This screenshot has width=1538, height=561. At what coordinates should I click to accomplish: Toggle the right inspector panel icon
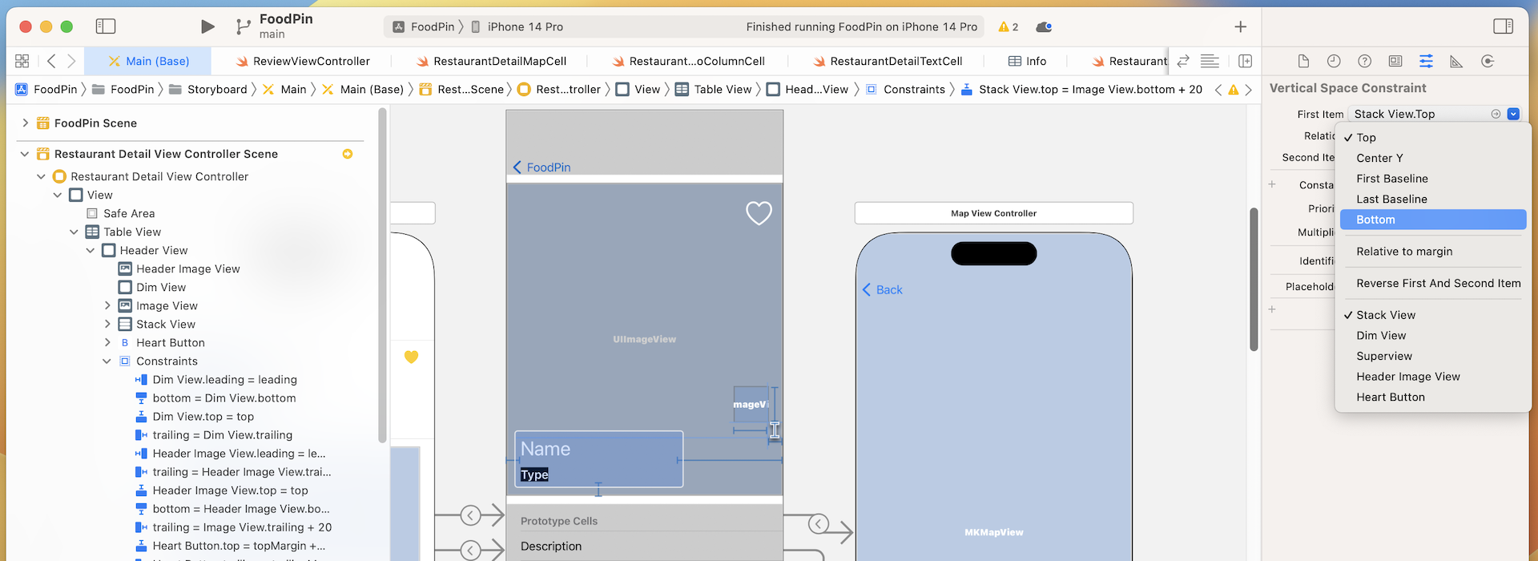pyautogui.click(x=1503, y=26)
